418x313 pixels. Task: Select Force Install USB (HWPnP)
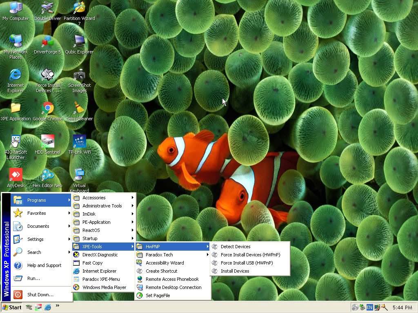coord(250,263)
